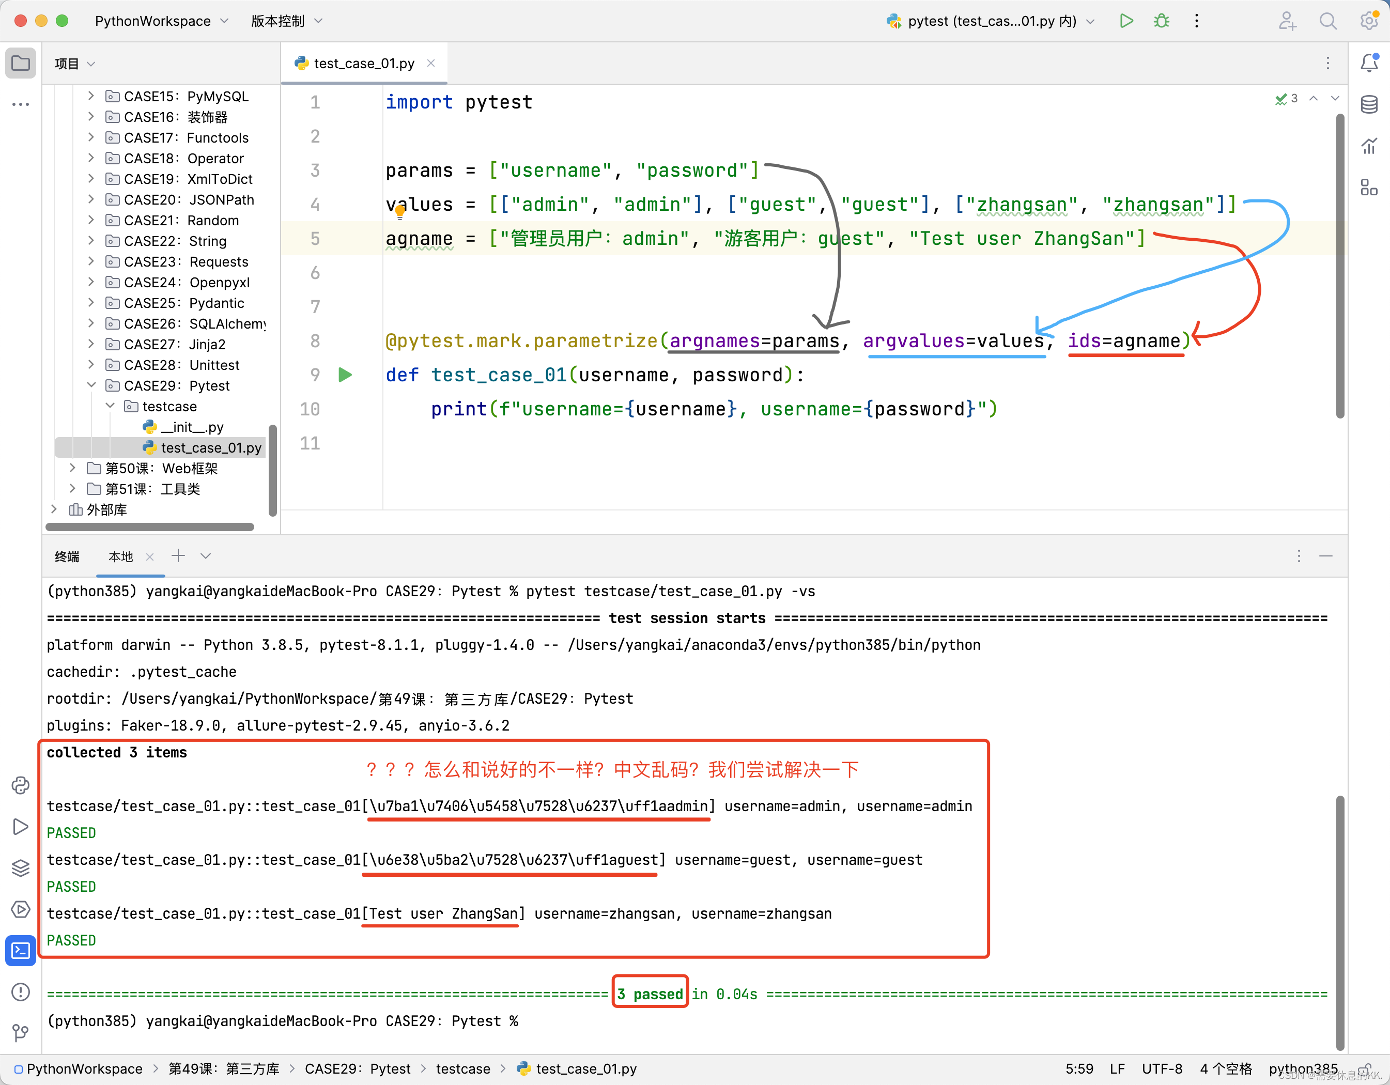
Task: Open the Python Packages layers icon
Action: pyautogui.click(x=20, y=867)
